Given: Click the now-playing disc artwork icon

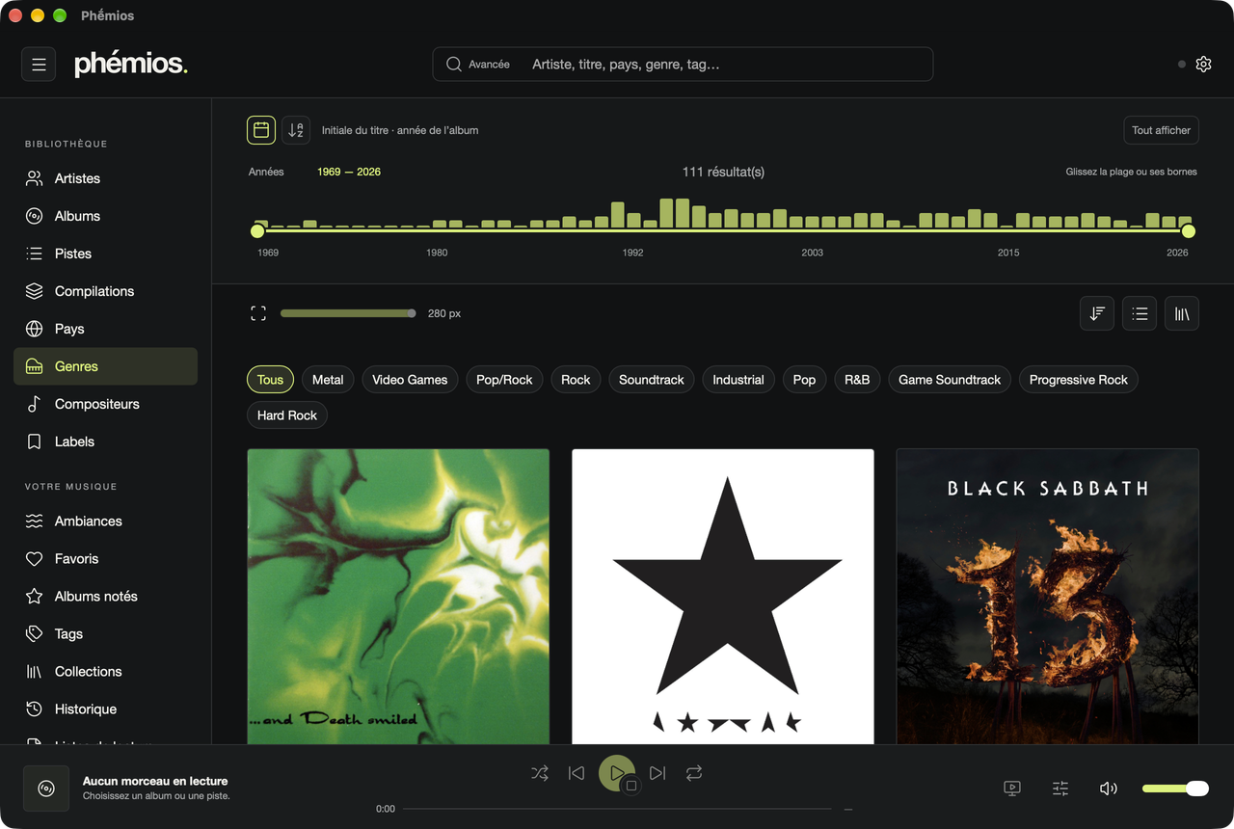Looking at the screenshot, I should point(46,789).
